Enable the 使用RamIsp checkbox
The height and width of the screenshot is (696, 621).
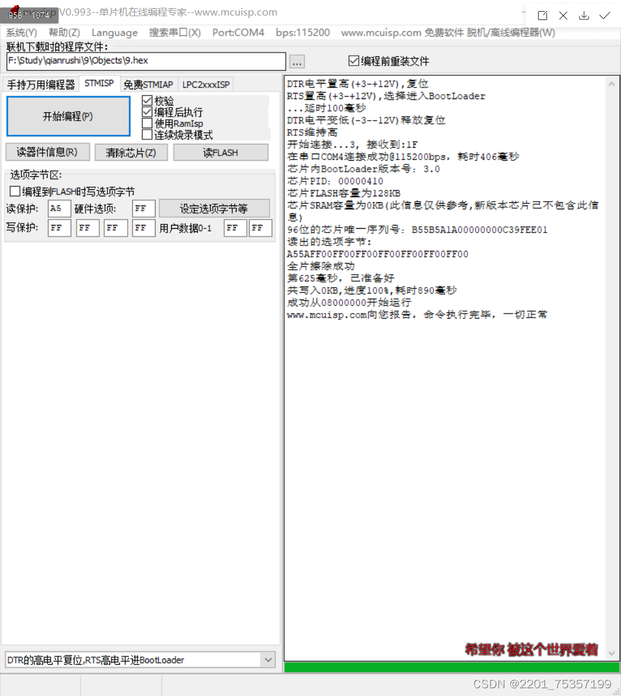click(147, 123)
